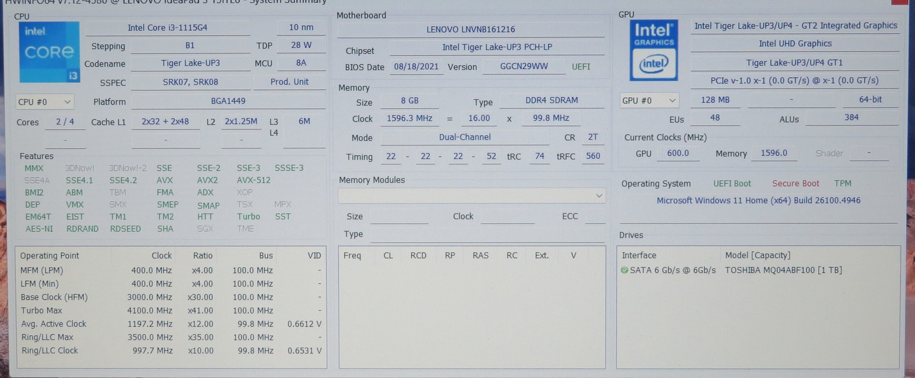Click the Windows 11 Home build text
The height and width of the screenshot is (378, 915).
pos(758,201)
